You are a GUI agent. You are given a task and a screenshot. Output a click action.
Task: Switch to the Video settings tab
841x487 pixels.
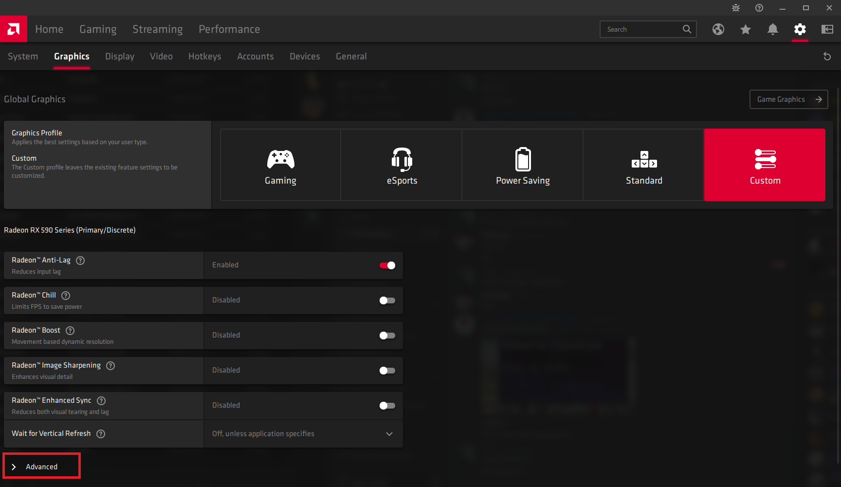(x=161, y=56)
